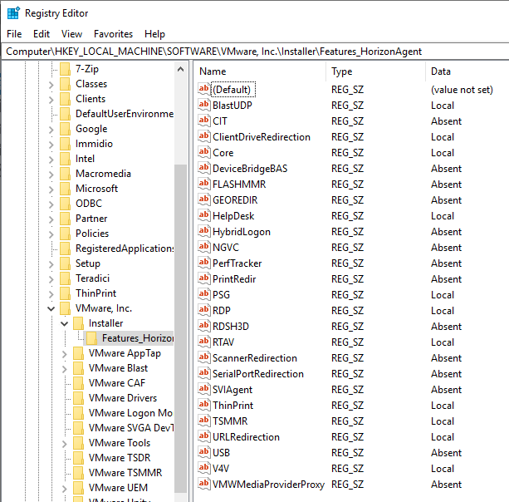The height and width of the screenshot is (502, 509).
Task: Expand the Classes key
Action: (51, 85)
